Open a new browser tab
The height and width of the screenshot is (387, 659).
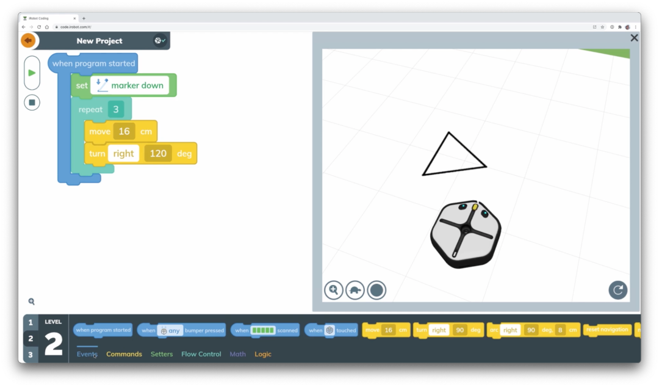coord(84,18)
